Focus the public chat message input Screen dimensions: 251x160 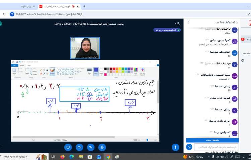(x=217, y=147)
